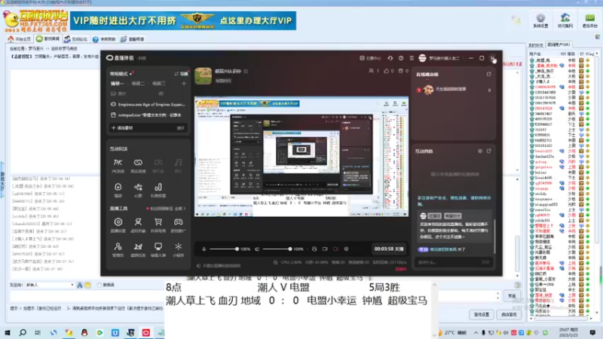Switch orientation via the 导播 toggle button

(181, 74)
